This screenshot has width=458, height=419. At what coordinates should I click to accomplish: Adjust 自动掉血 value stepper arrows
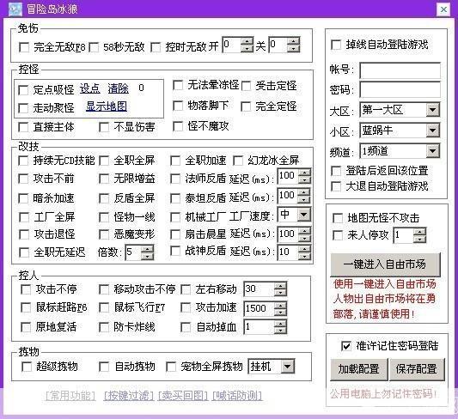[280, 327]
